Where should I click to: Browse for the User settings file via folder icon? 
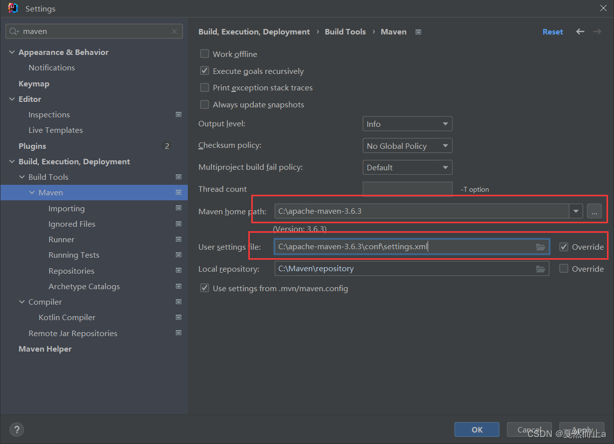[x=541, y=247]
